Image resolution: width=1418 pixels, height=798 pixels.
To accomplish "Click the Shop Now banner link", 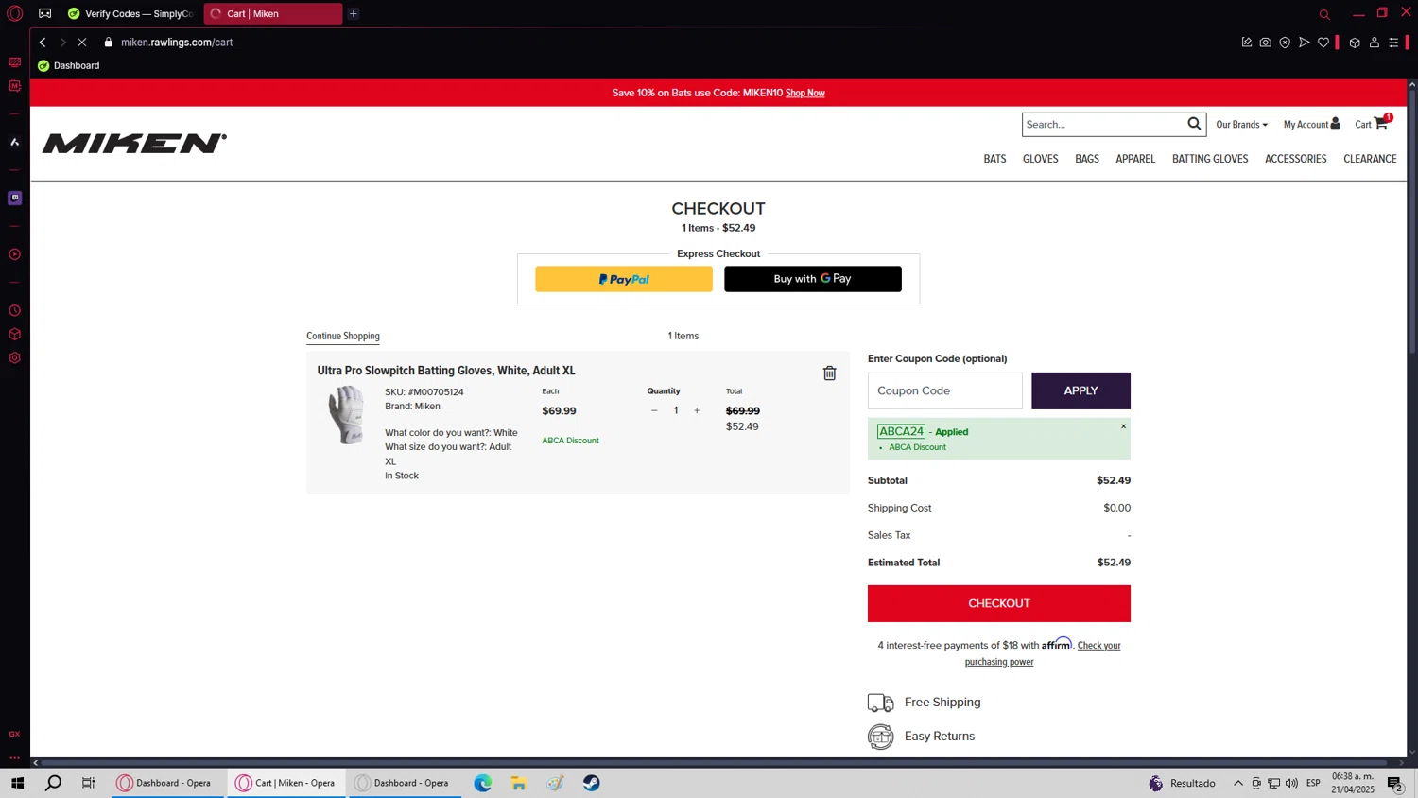I will point(805,93).
